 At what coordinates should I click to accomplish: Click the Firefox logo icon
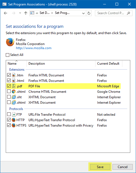pyautogui.click(x=10, y=42)
